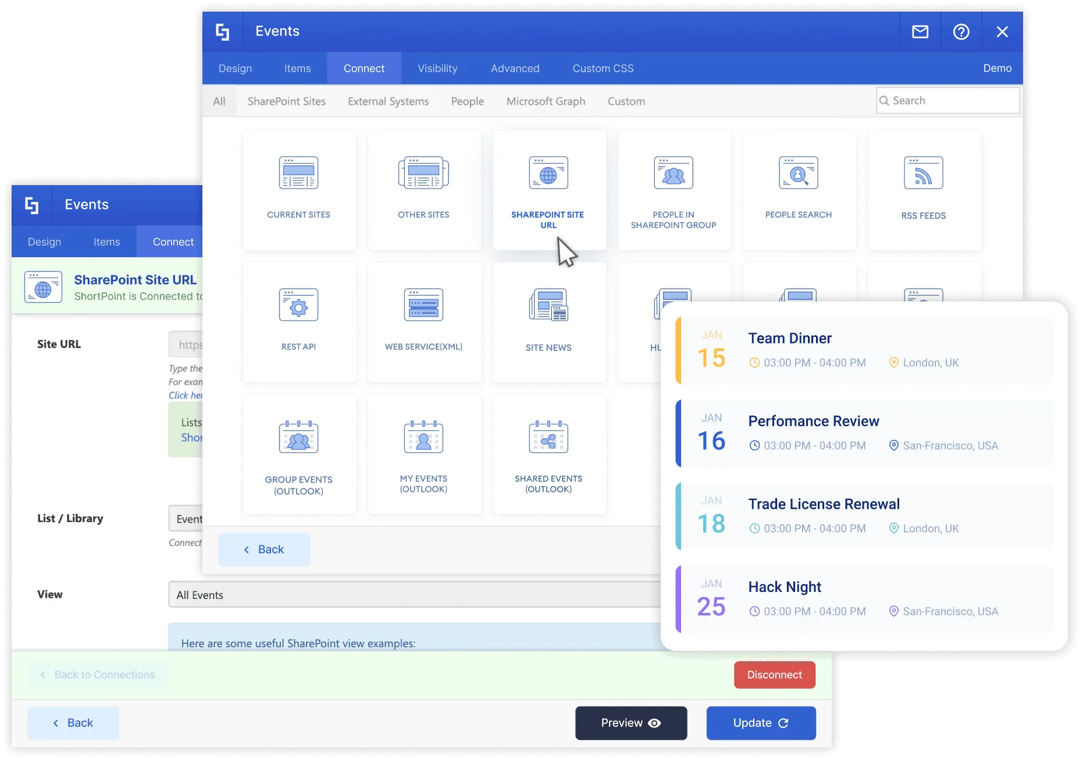Open the Custom CSS tab
Viewport: 1083px width, 759px height.
tap(603, 68)
